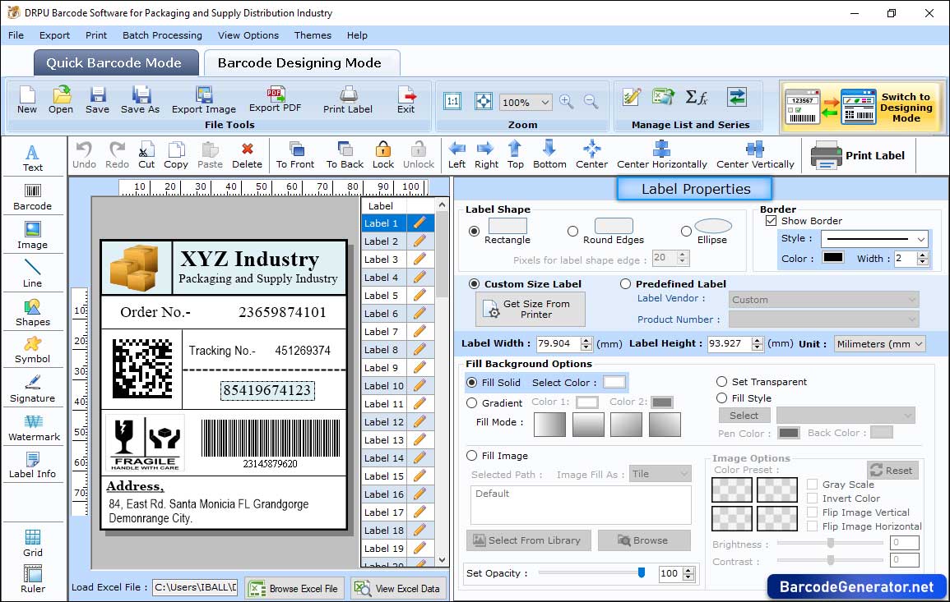
Task: Click View Excel Data button
Action: pos(398,588)
